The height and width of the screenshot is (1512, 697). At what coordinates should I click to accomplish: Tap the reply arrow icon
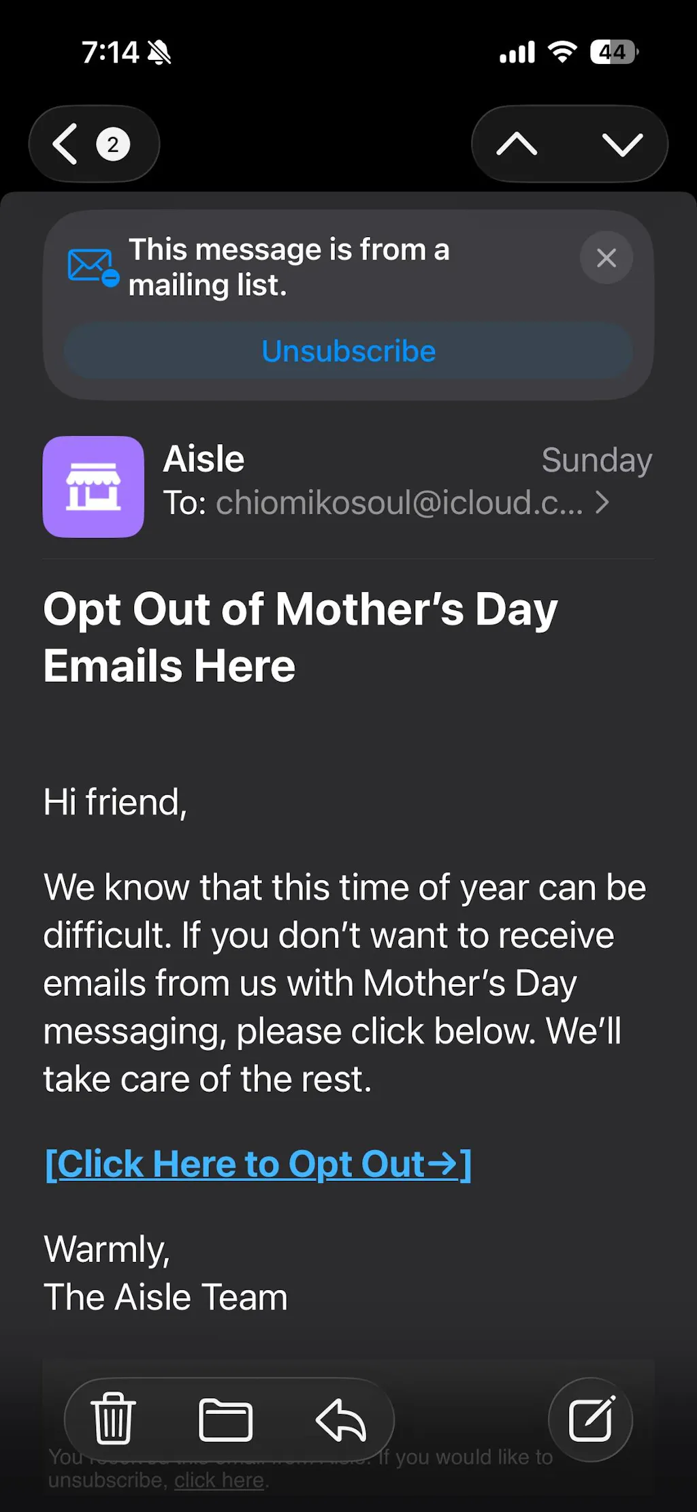(341, 1420)
